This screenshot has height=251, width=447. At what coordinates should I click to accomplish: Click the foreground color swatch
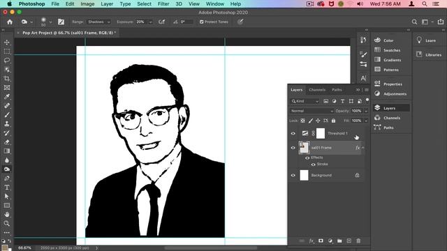pos(4,248)
